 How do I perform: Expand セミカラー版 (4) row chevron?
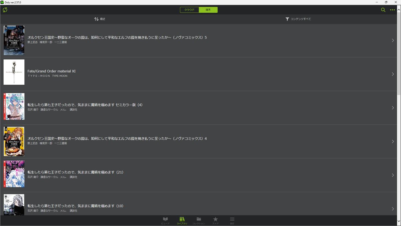point(393,108)
